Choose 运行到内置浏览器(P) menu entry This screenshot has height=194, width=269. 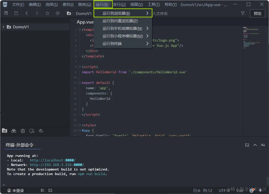coord(123,21)
